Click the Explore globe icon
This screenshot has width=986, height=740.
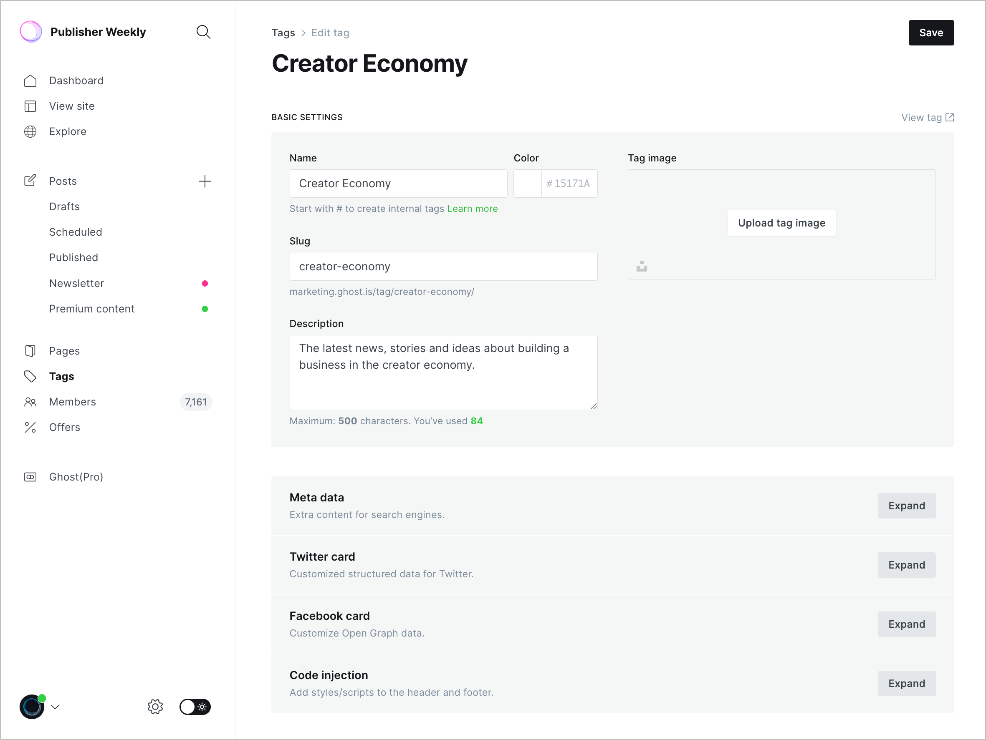pyautogui.click(x=30, y=131)
